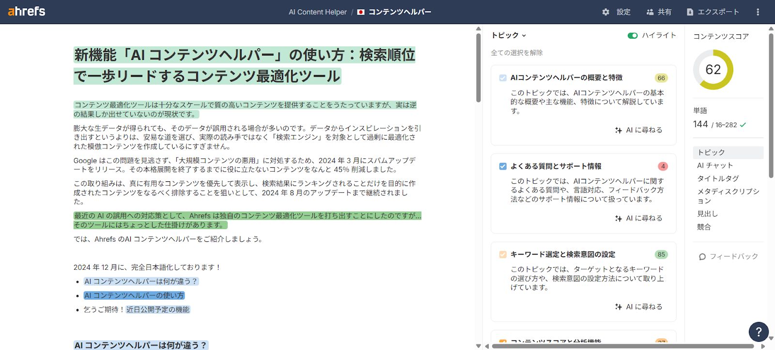Click the ahrefs logo
This screenshot has height=350, width=775.
pos(27,11)
